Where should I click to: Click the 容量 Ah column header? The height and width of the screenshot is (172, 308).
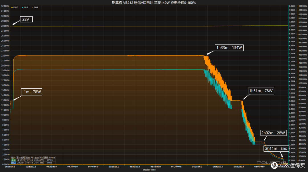pos(30,158)
